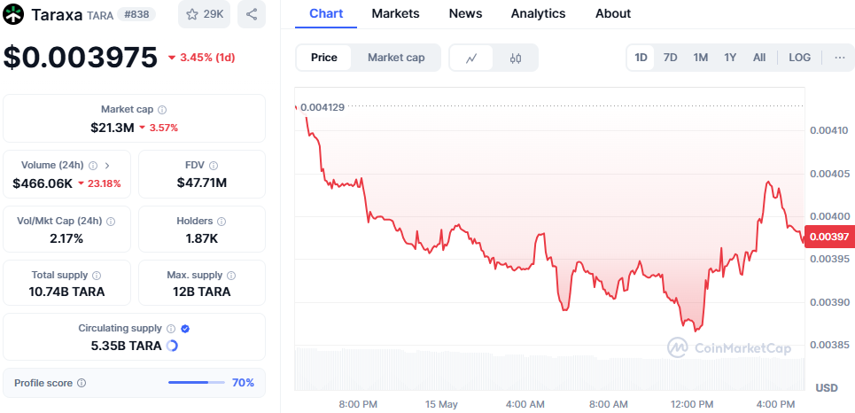The height and width of the screenshot is (413, 855).
Task: Switch to candlestick chart view icon
Action: coord(516,58)
